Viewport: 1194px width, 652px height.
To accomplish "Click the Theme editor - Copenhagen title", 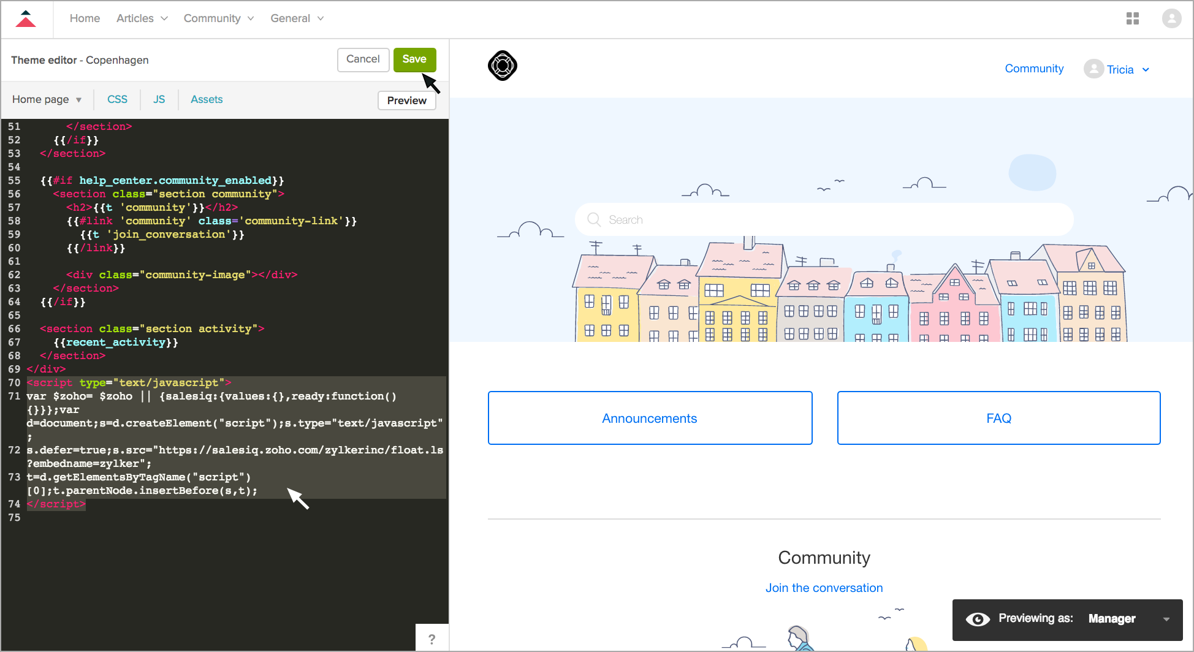I will click(x=80, y=60).
